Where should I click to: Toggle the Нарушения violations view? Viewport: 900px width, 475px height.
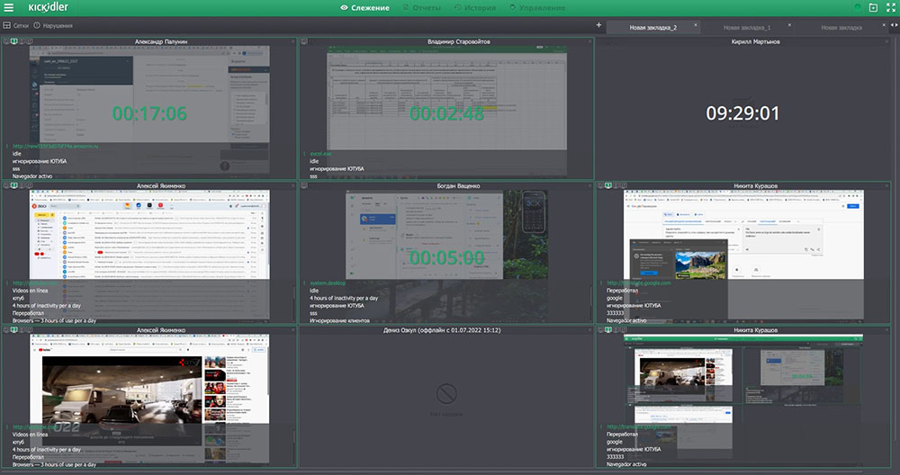tap(53, 25)
